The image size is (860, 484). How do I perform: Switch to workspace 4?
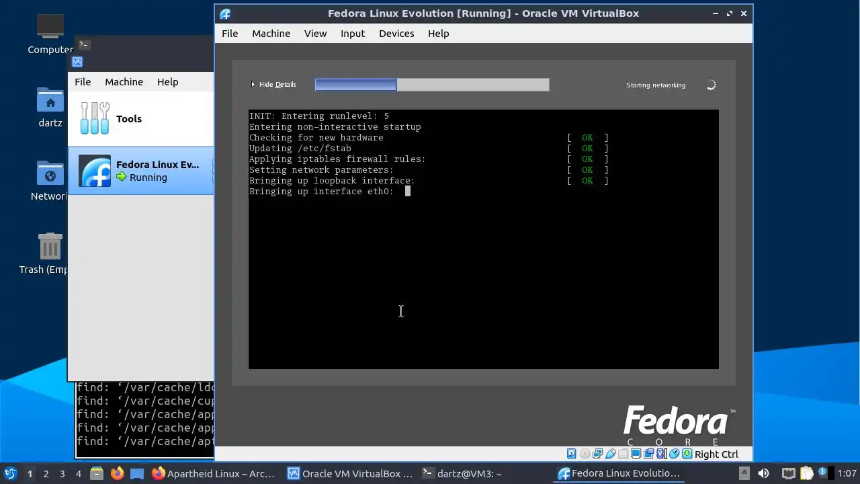(x=78, y=474)
